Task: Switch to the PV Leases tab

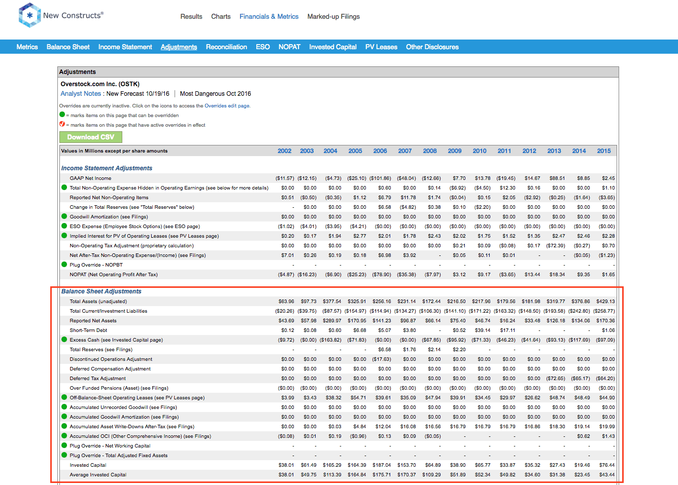Action: coord(381,47)
